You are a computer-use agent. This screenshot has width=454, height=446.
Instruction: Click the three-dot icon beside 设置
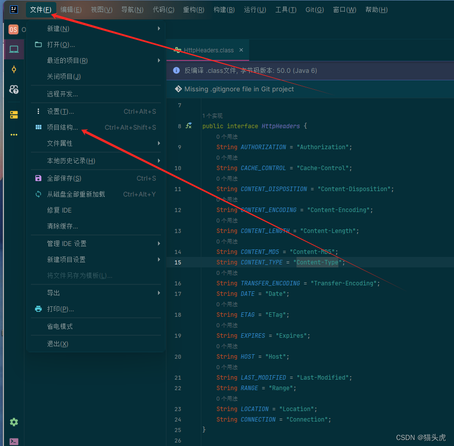(38, 111)
